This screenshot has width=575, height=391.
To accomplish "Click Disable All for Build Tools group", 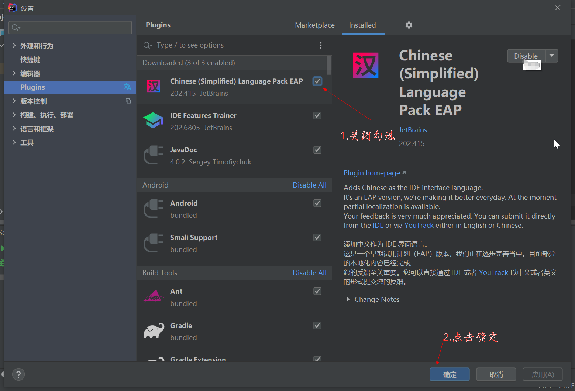I will pos(309,273).
